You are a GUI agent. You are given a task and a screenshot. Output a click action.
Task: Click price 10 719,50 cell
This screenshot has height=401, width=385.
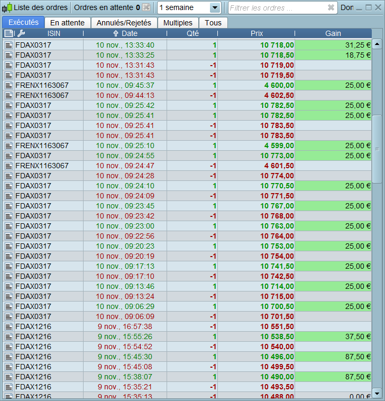pos(256,76)
